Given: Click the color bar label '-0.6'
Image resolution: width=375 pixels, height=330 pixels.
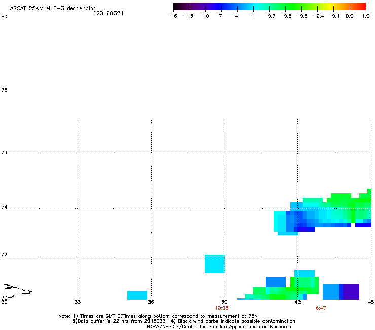Looking at the screenshot, I should pos(286,16).
